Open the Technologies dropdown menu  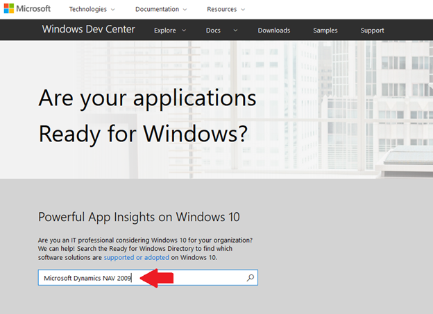92,10
